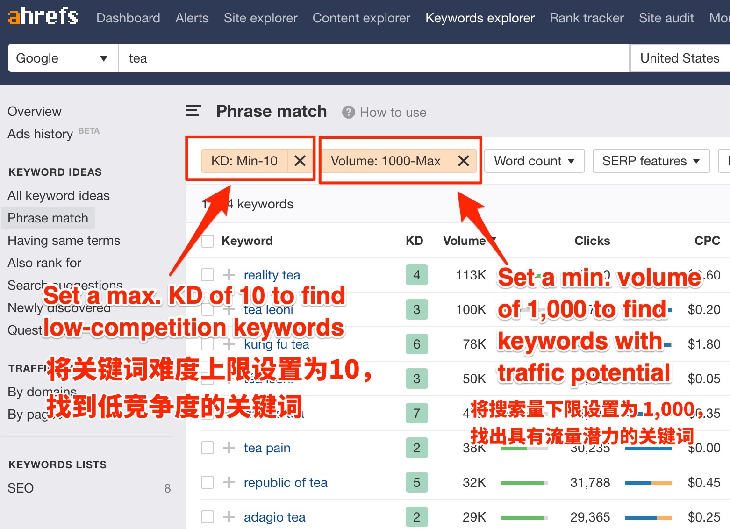Viewport: 730px width, 529px height.
Task: Check the checkbox next to 'republic of tea'
Action: pos(207,482)
